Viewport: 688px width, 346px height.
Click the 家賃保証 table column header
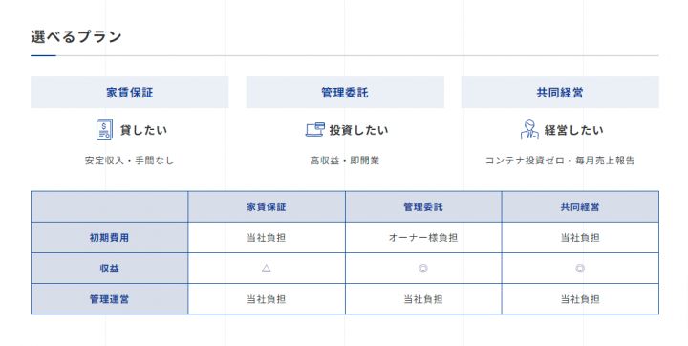coord(267,206)
